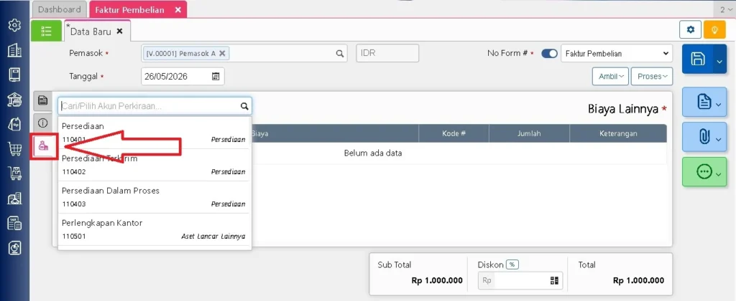This screenshot has width=736, height=301.
Task: Click the search icon in the Pemasok field
Action: [340, 53]
